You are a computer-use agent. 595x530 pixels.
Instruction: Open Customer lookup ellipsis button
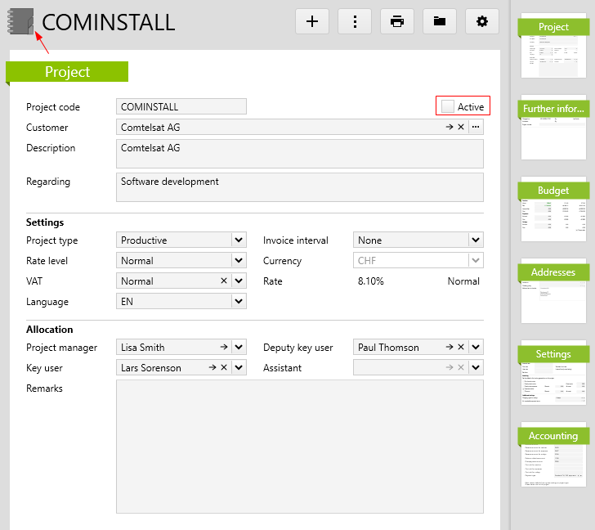[x=475, y=128]
